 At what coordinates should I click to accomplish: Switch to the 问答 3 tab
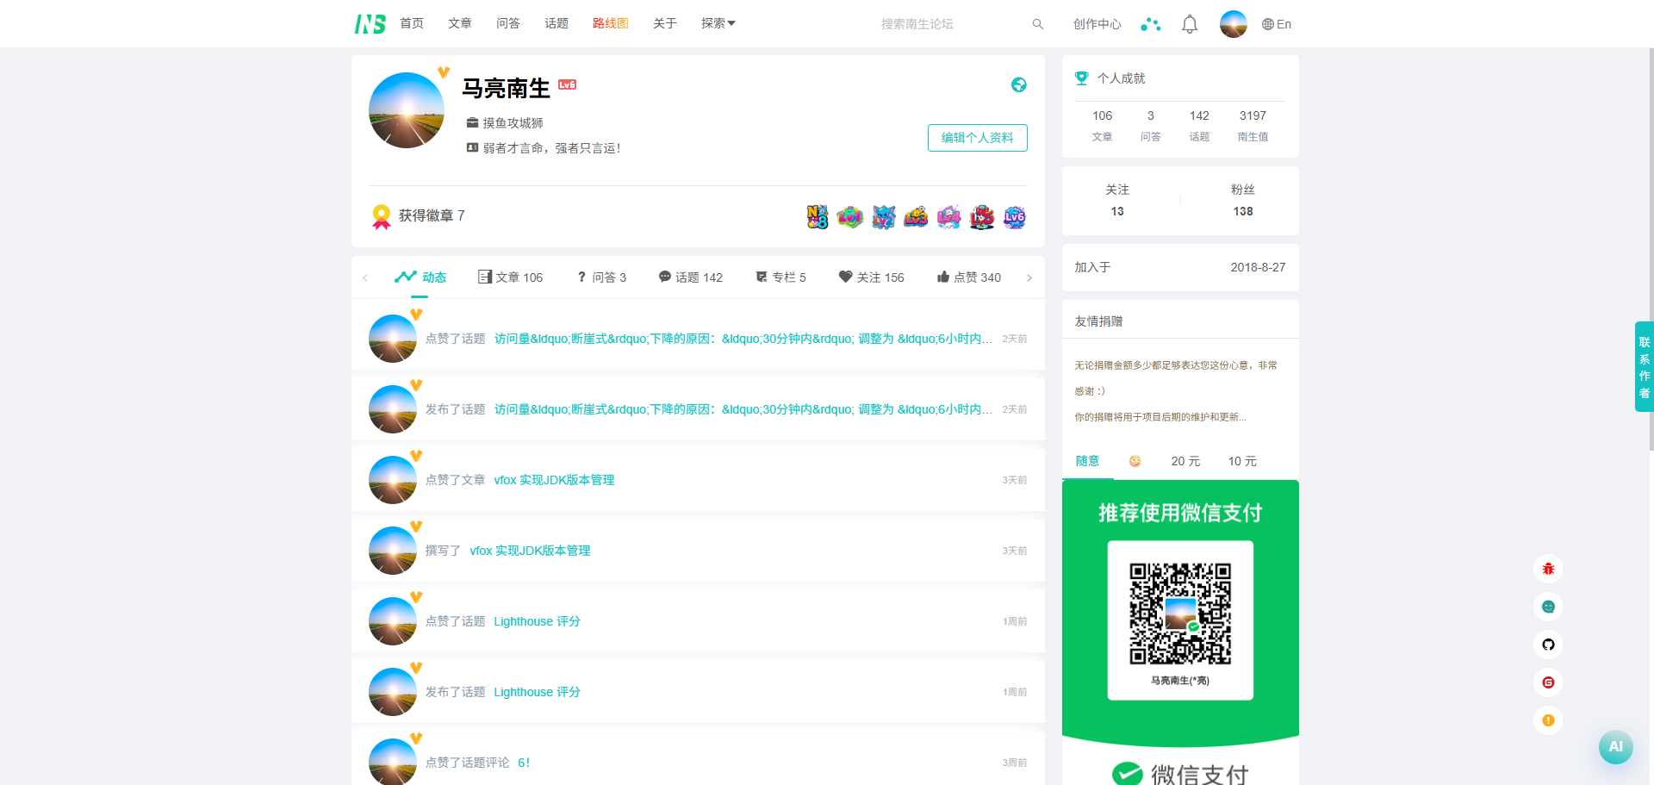[601, 277]
